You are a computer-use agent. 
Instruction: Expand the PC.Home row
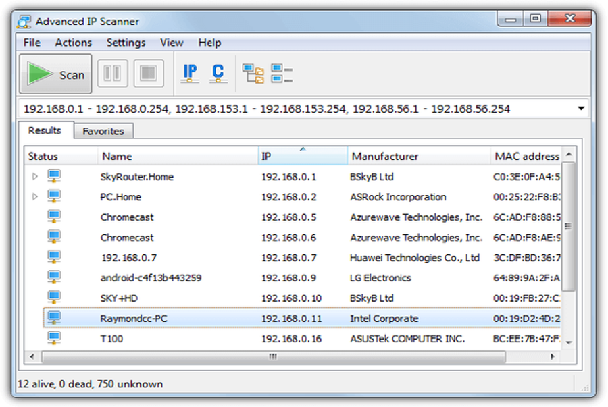point(35,196)
